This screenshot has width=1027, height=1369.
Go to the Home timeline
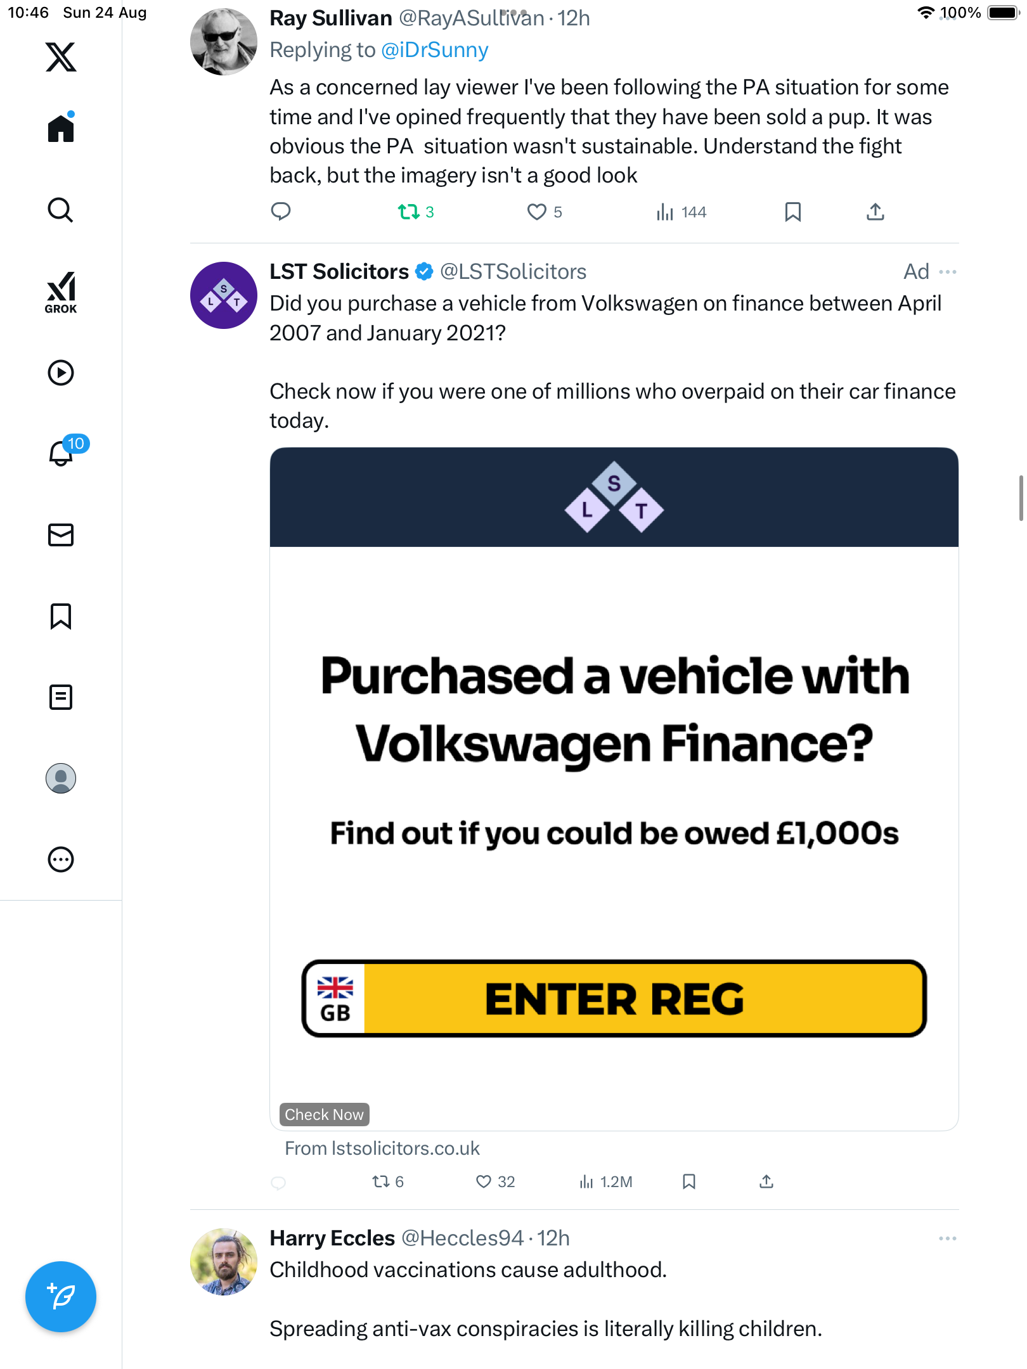tap(61, 129)
